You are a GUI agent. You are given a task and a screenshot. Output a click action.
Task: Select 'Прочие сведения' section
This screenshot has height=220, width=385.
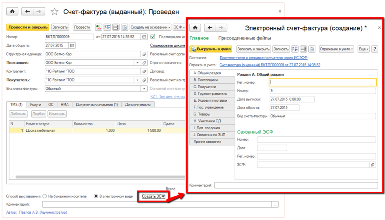point(212,142)
